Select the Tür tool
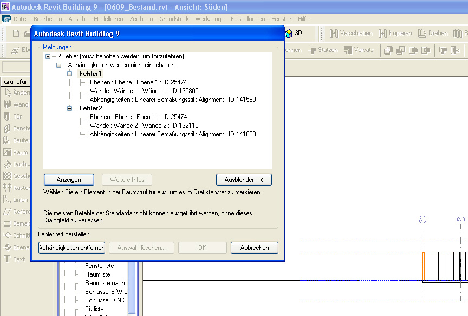The width and height of the screenshot is (468, 316). [x=13, y=116]
